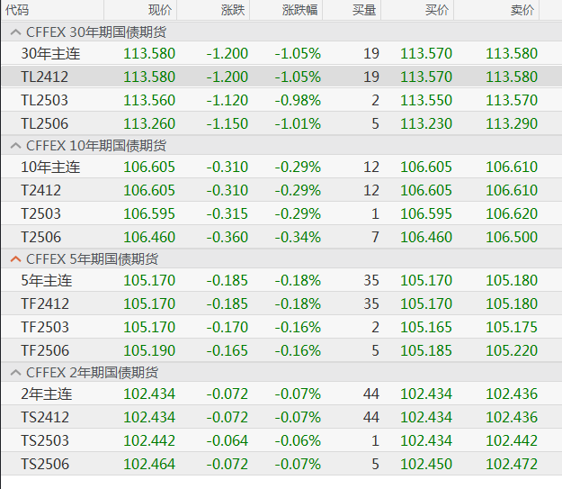The image size is (562, 489).
Task: Click the 2年主连 contract row
Action: [x=47, y=394]
